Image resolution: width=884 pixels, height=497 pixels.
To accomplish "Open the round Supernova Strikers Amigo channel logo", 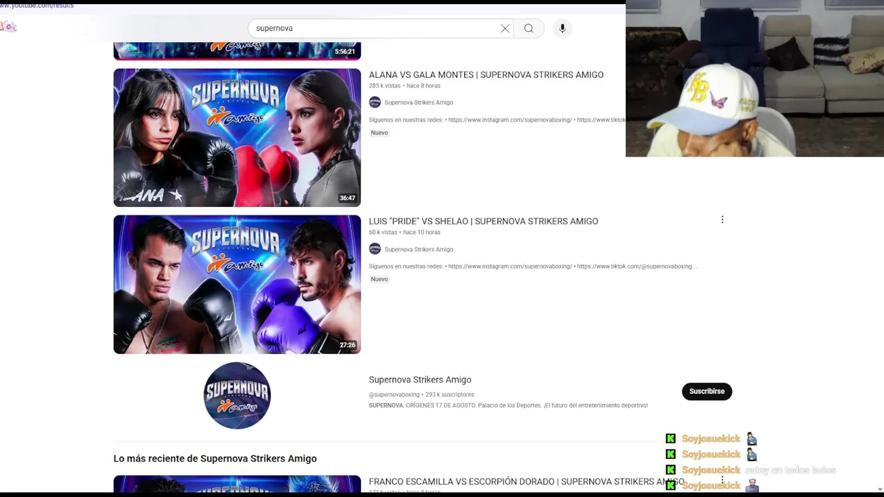I will [237, 396].
